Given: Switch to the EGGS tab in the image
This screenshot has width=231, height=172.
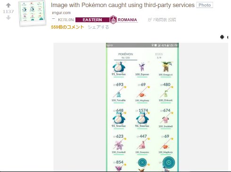Looking at the screenshot, I should [x=159, y=55].
